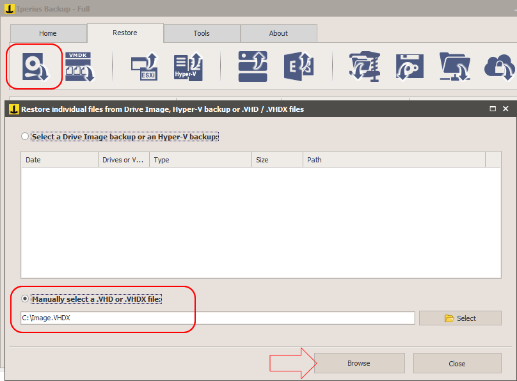Click the Select folder icon
Screen dimensions: 517x381
click(460, 318)
